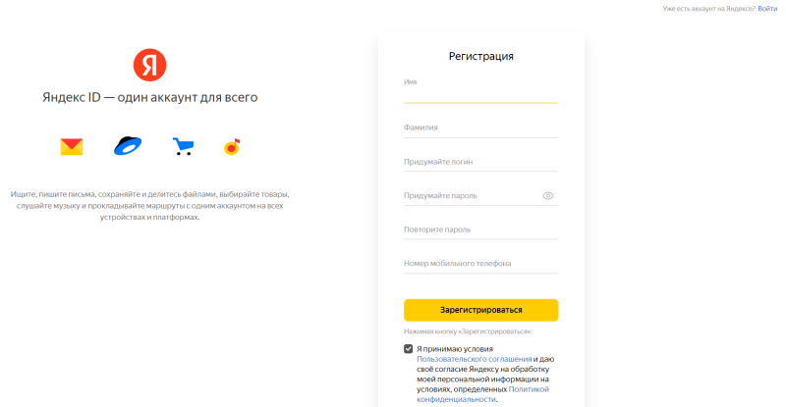Click the 'Придумайте пароль' field
786x407 pixels.
click(473, 196)
